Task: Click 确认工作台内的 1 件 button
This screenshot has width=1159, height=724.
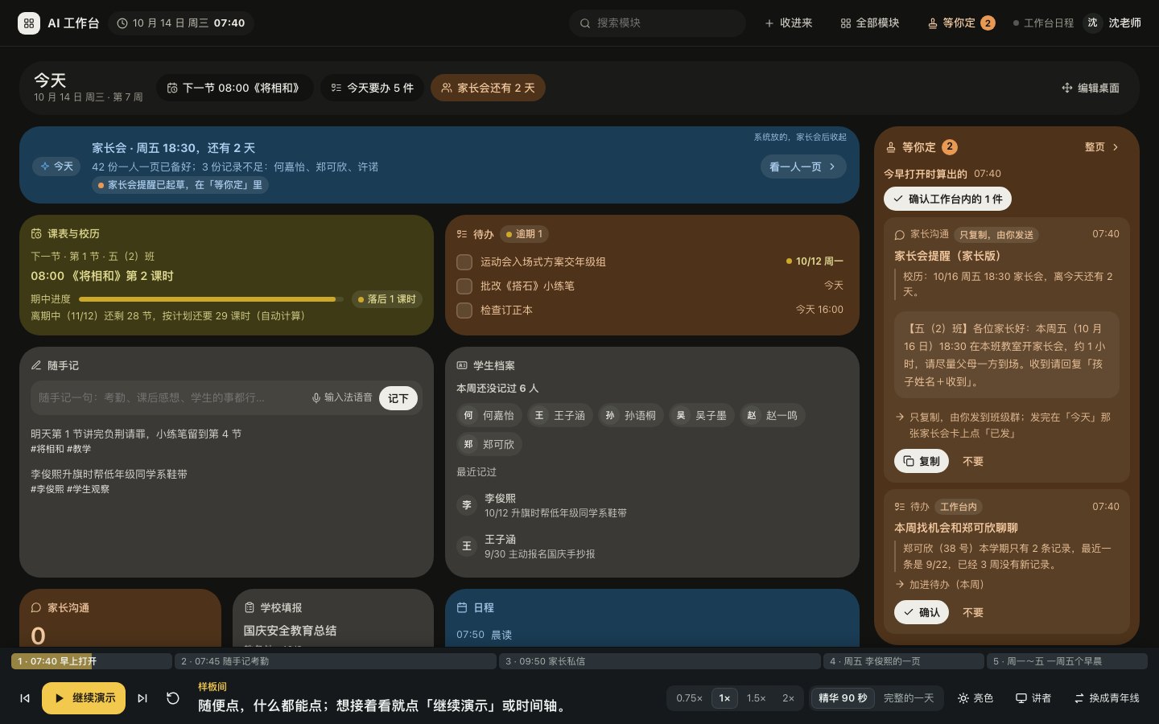Action: tap(947, 199)
